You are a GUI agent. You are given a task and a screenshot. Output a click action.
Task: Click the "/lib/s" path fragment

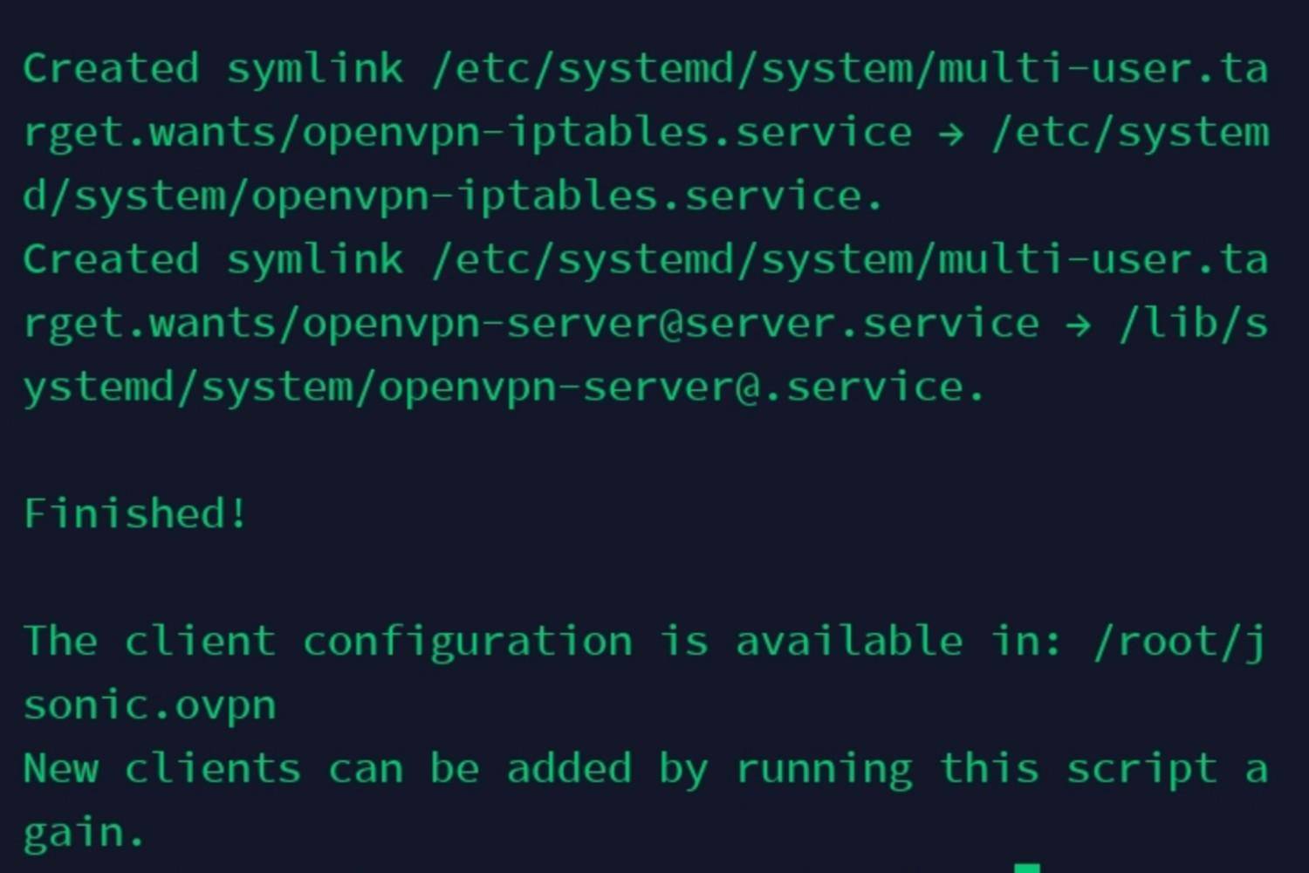1193,325
